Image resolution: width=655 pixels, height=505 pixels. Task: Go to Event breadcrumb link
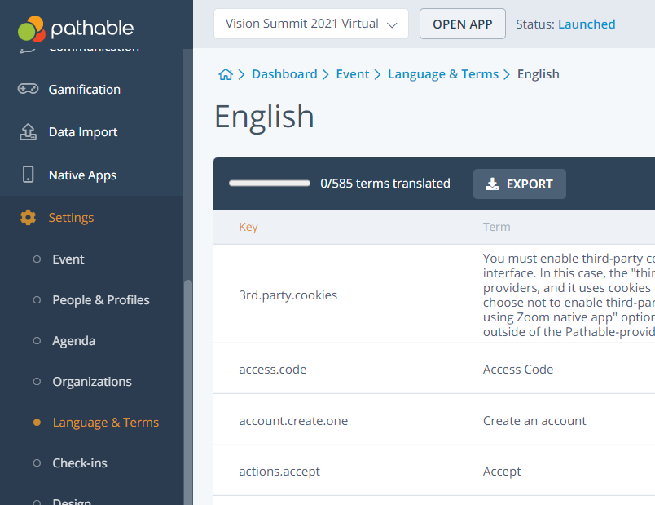tap(353, 74)
